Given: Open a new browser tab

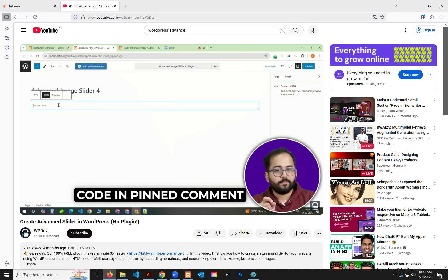Looking at the screenshot, I should 125,6.
